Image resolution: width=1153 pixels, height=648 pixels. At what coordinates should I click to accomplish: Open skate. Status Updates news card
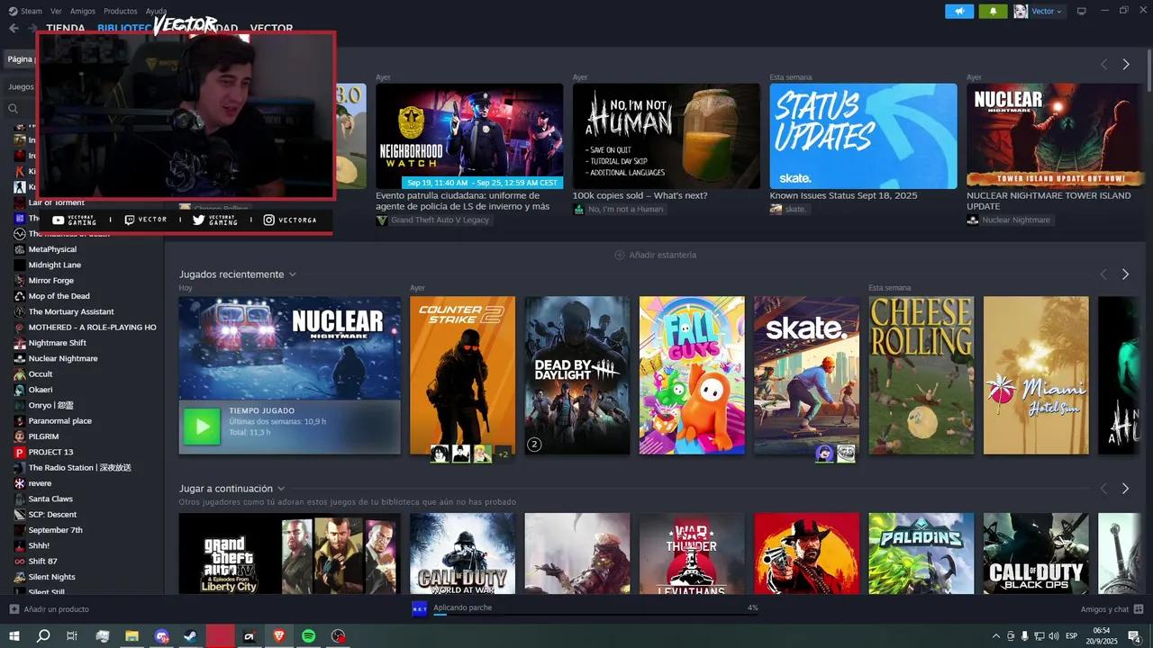[863, 136]
